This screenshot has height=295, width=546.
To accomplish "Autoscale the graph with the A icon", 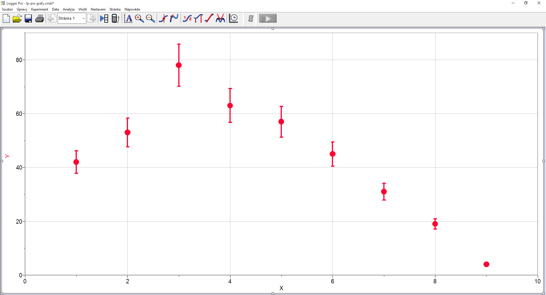I will point(128,18).
